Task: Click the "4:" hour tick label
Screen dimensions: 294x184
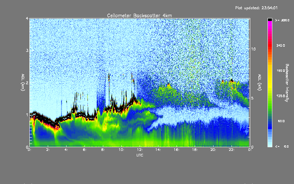Action: pos(66,150)
